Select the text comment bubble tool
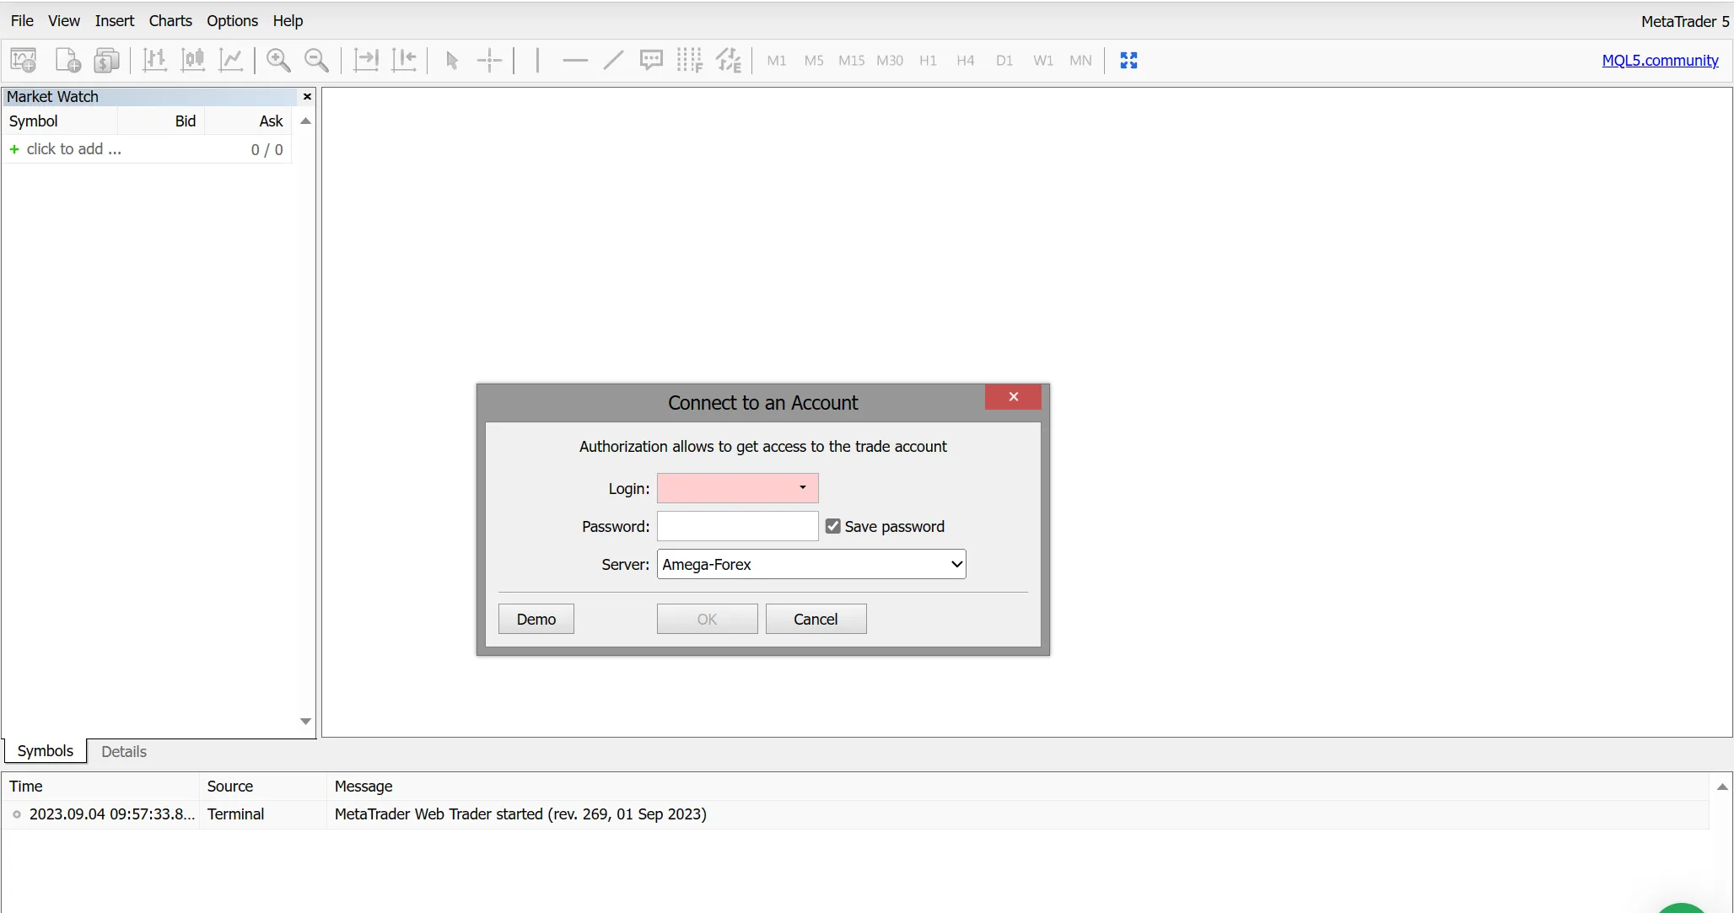The image size is (1734, 913). coord(651,60)
